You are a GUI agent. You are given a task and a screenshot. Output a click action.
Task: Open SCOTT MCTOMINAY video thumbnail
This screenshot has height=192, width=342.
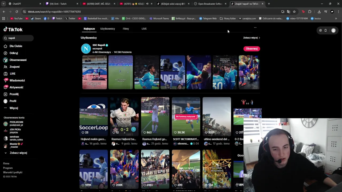click(186, 117)
